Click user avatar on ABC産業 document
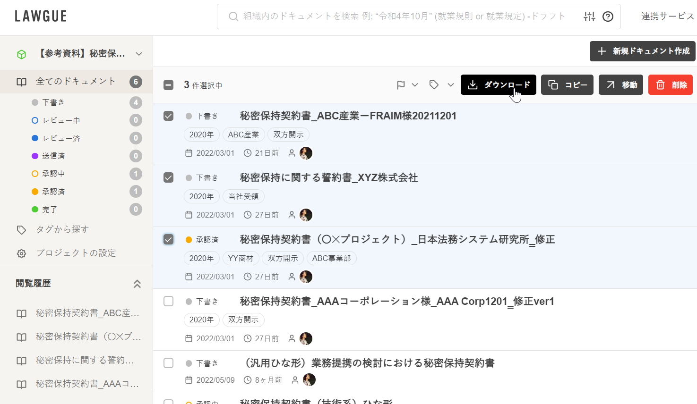 [306, 153]
